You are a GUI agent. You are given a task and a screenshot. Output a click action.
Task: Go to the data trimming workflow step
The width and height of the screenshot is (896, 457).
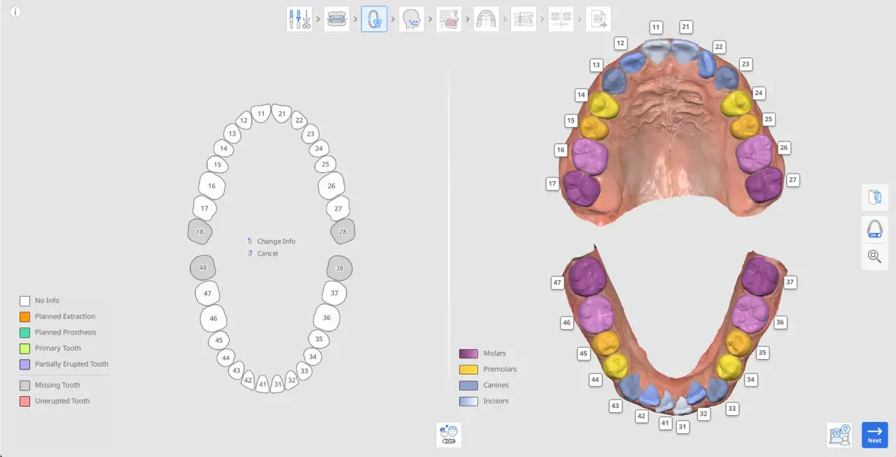[x=300, y=19]
